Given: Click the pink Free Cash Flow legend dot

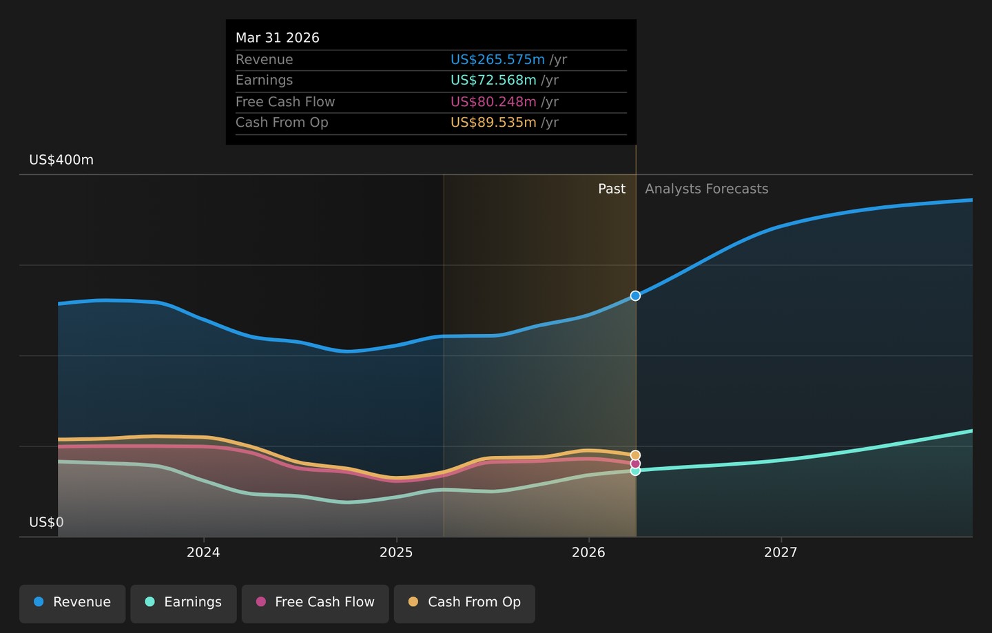Looking at the screenshot, I should coord(260,602).
